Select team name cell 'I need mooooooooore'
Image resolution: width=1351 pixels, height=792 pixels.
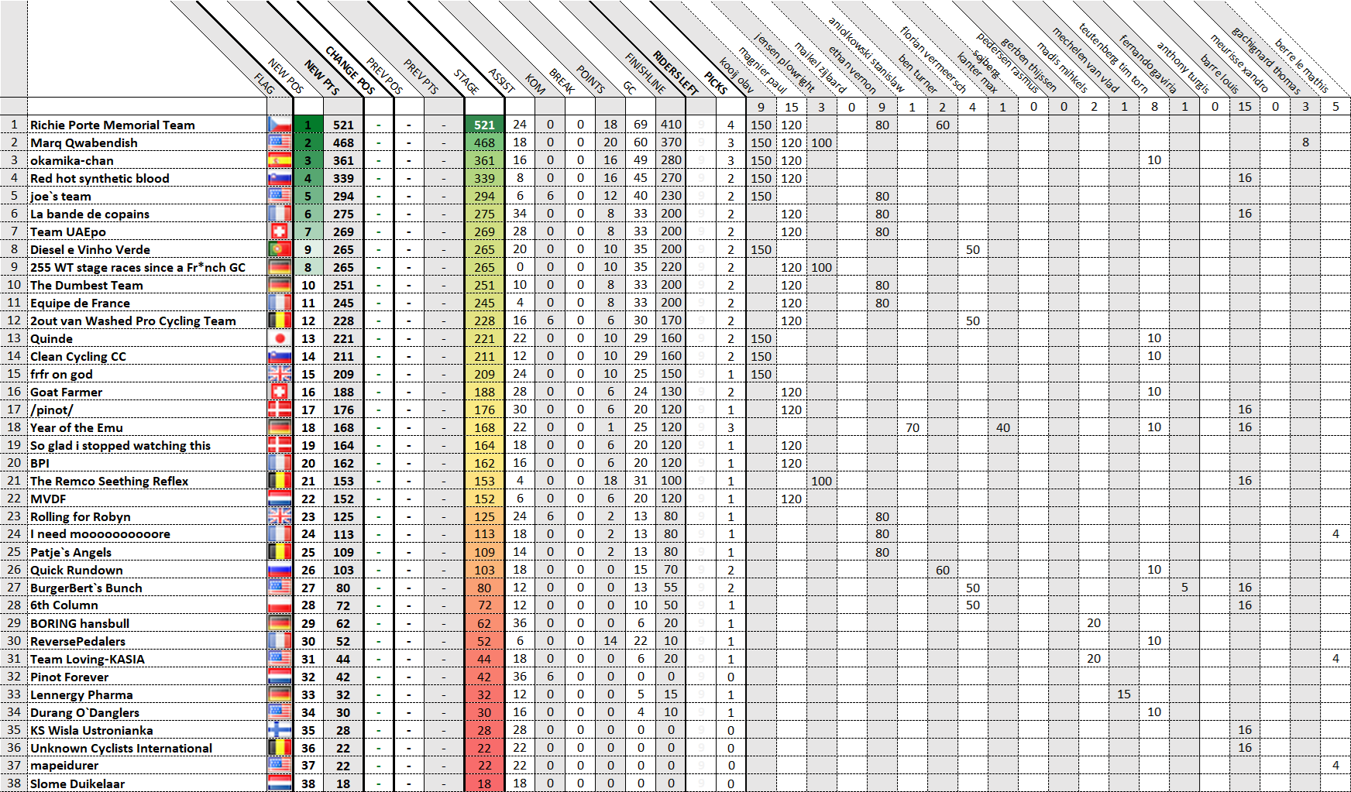147,534
